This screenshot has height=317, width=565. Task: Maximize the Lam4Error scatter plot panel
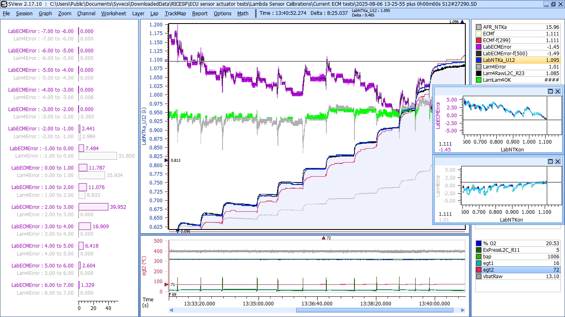click(x=551, y=161)
